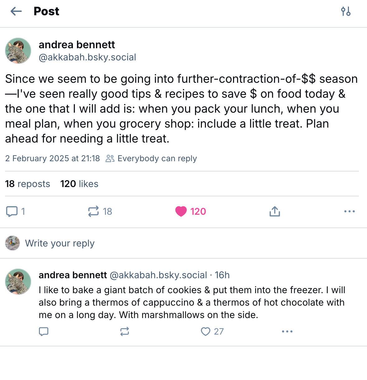
Task: Click the back arrow icon
Action: 16,12
